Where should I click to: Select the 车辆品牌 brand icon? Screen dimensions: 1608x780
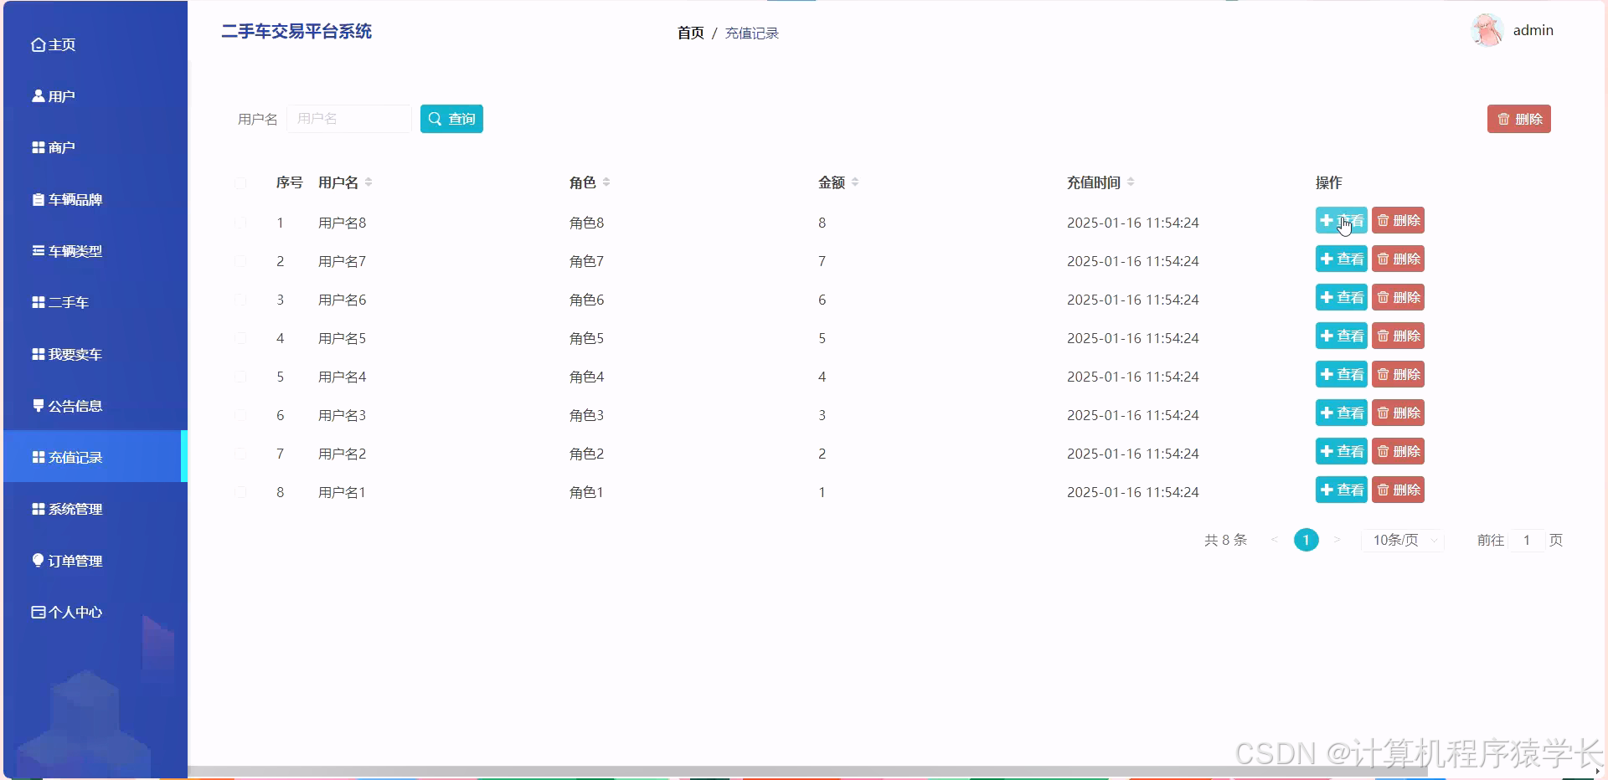pos(38,199)
